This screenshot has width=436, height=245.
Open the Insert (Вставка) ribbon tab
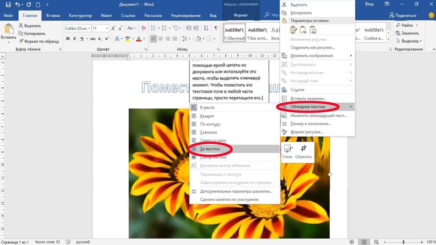[x=53, y=15]
